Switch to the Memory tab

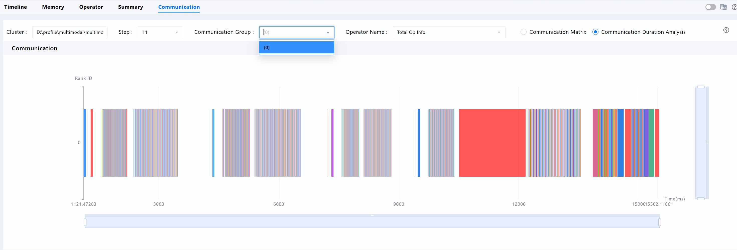coord(53,7)
